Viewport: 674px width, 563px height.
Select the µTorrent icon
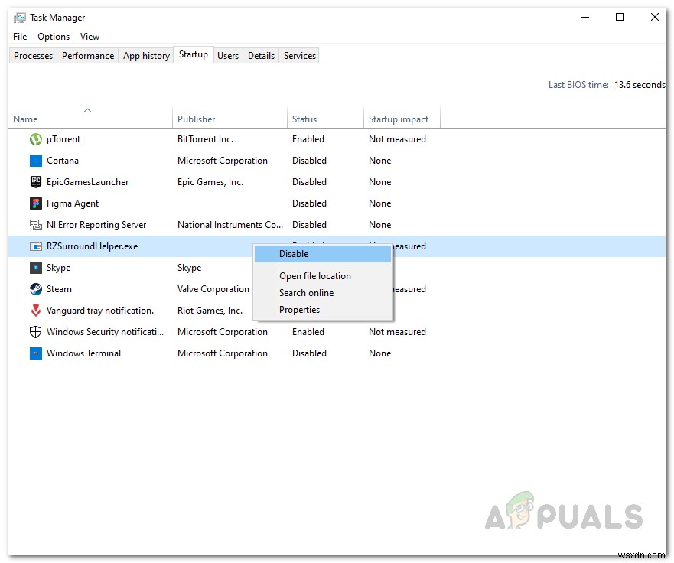[34, 138]
